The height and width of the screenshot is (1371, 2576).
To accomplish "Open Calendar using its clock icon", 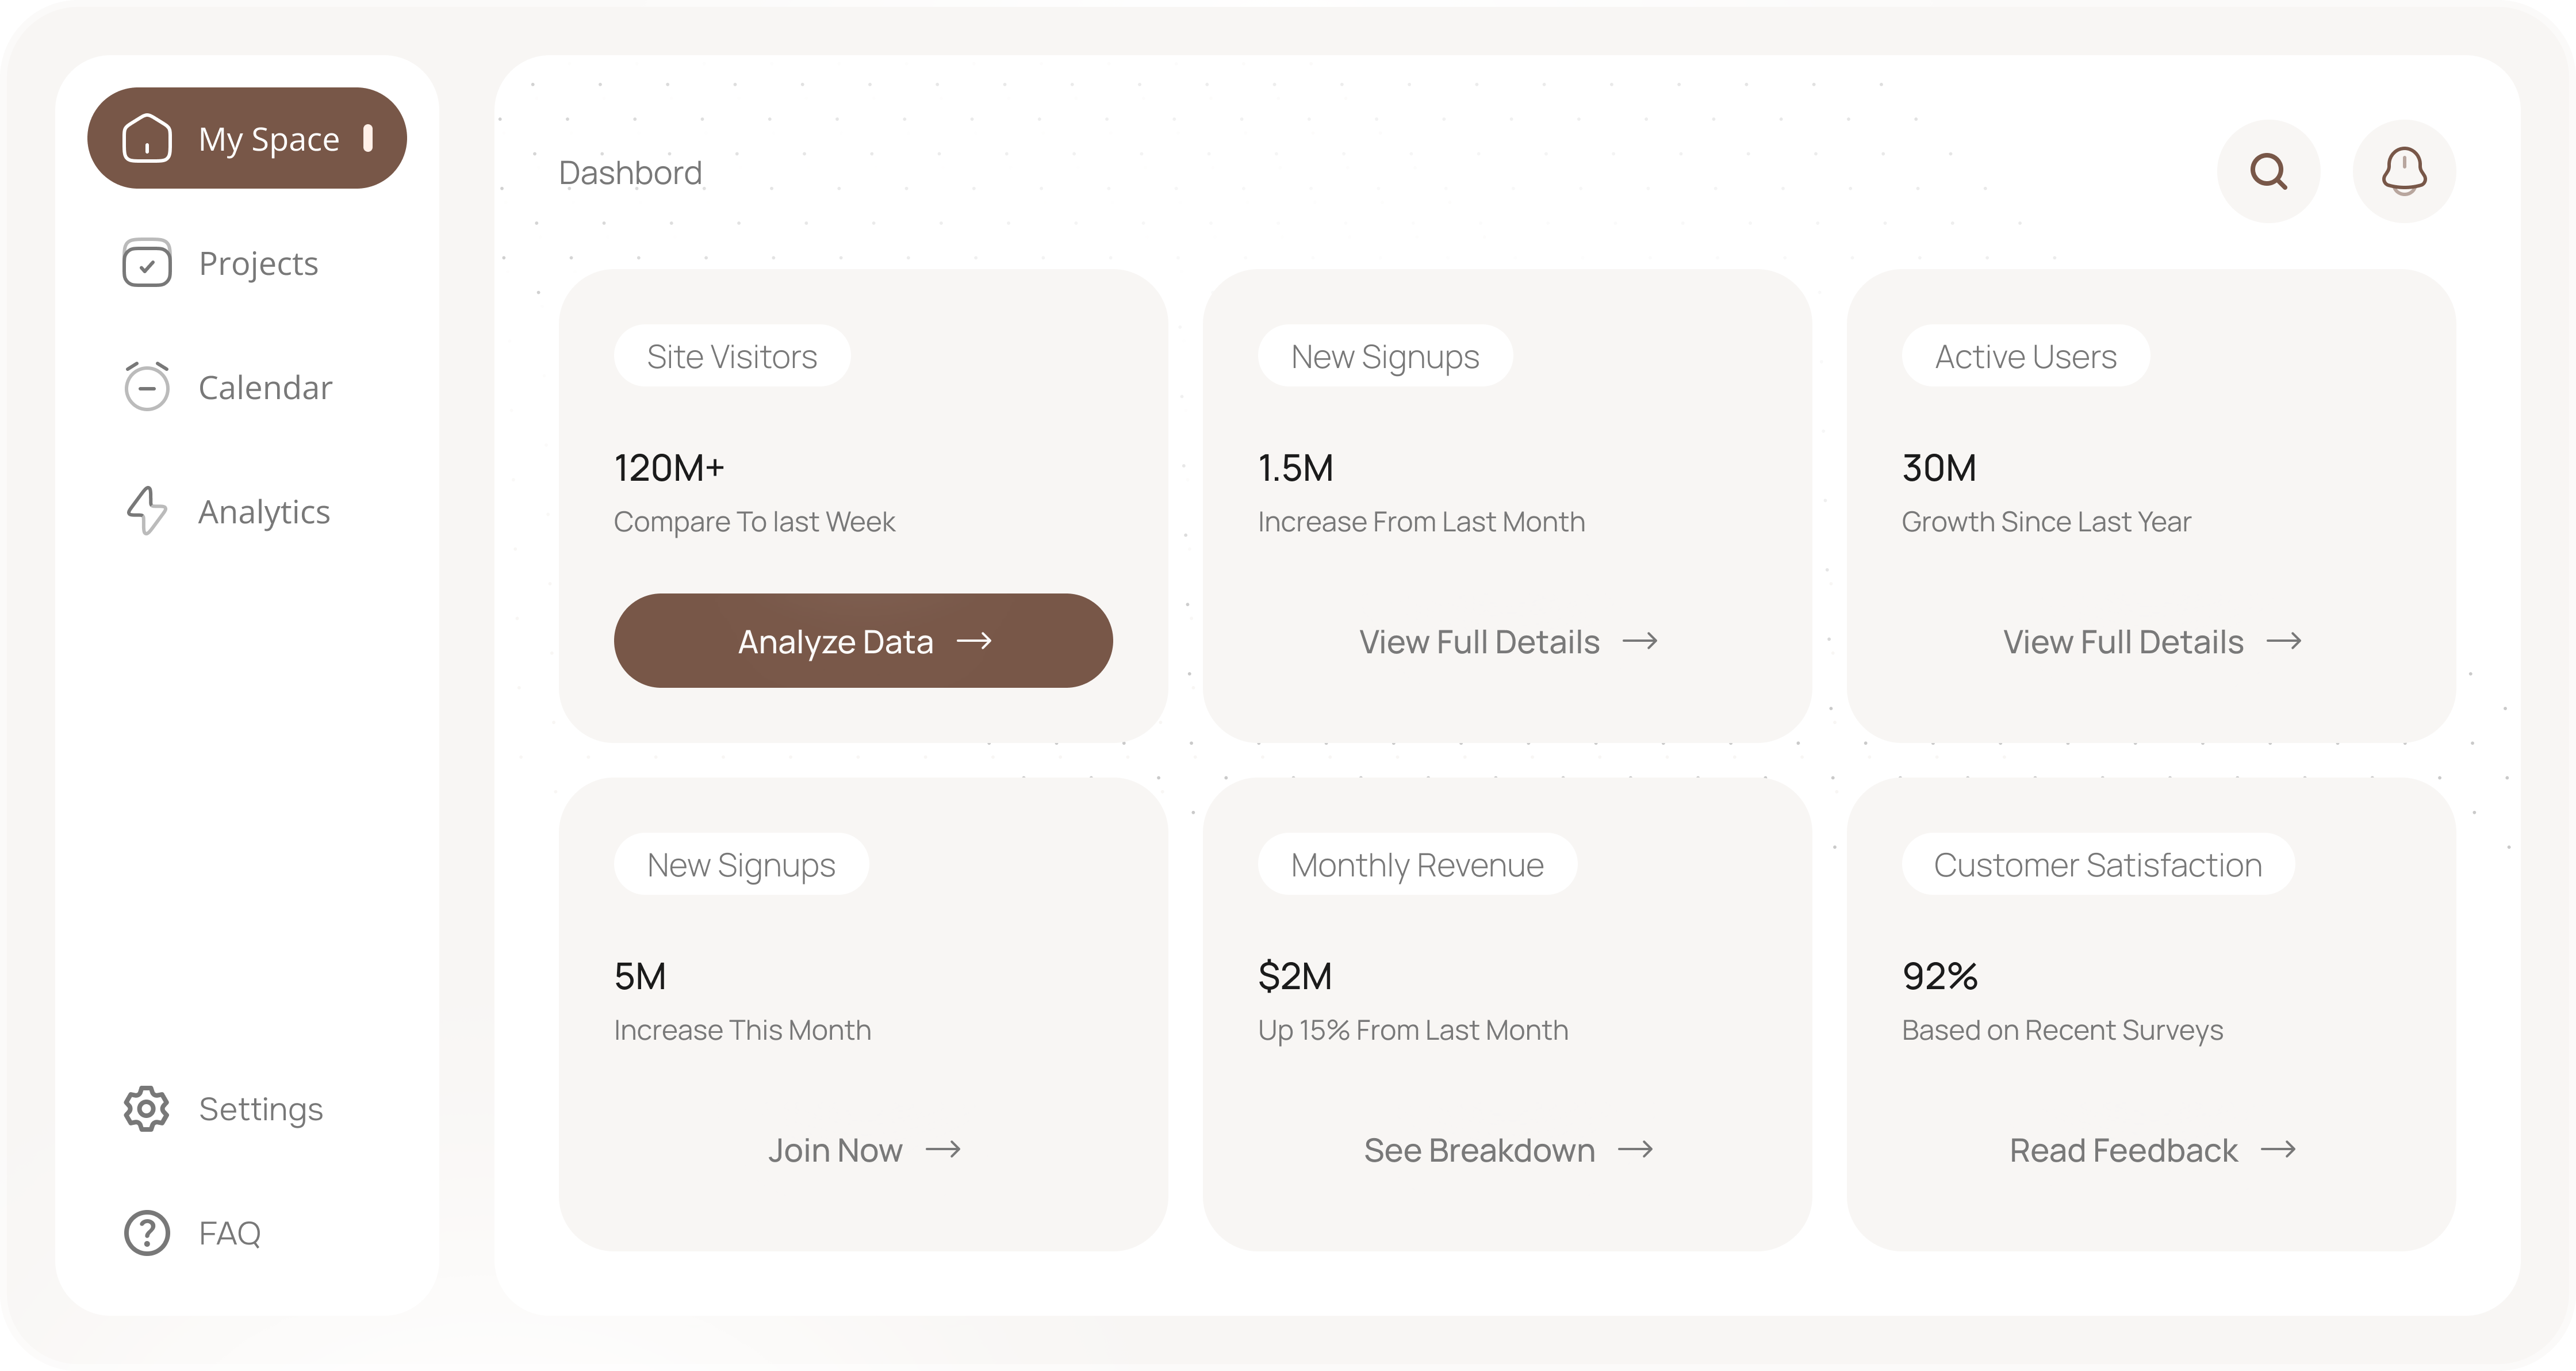I will (147, 387).
